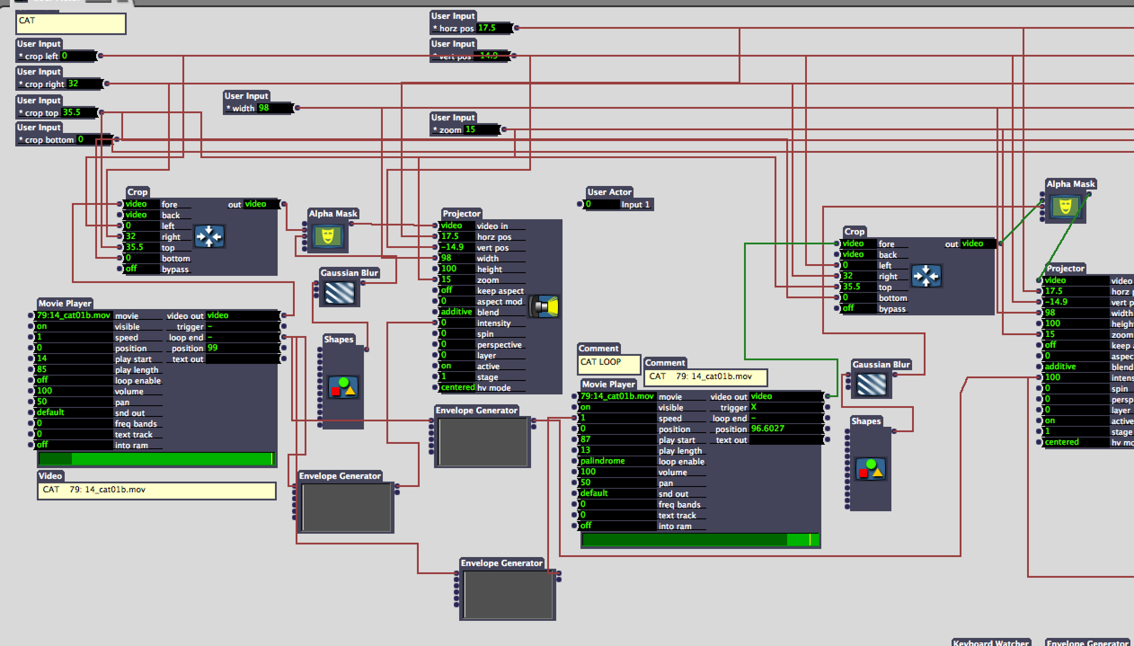
Task: Open 'centered' hv mode in the cut-off right Projector
Action: pyautogui.click(x=1076, y=442)
